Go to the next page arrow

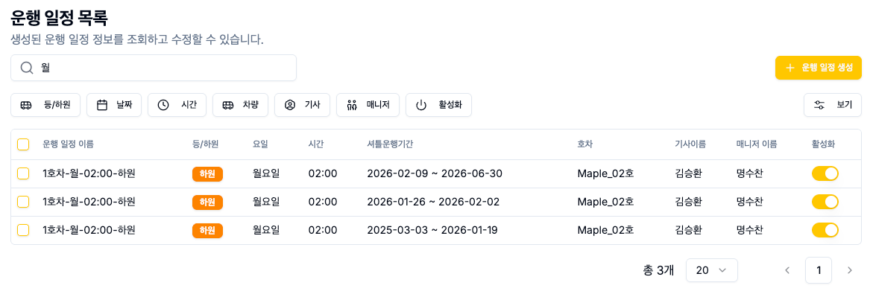(x=849, y=270)
